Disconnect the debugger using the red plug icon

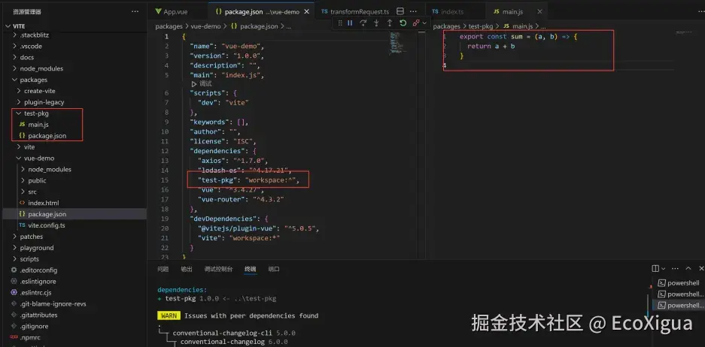pos(416,23)
